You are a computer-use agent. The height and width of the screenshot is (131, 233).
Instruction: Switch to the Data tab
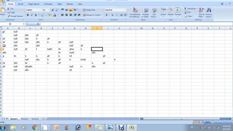coord(60,4)
